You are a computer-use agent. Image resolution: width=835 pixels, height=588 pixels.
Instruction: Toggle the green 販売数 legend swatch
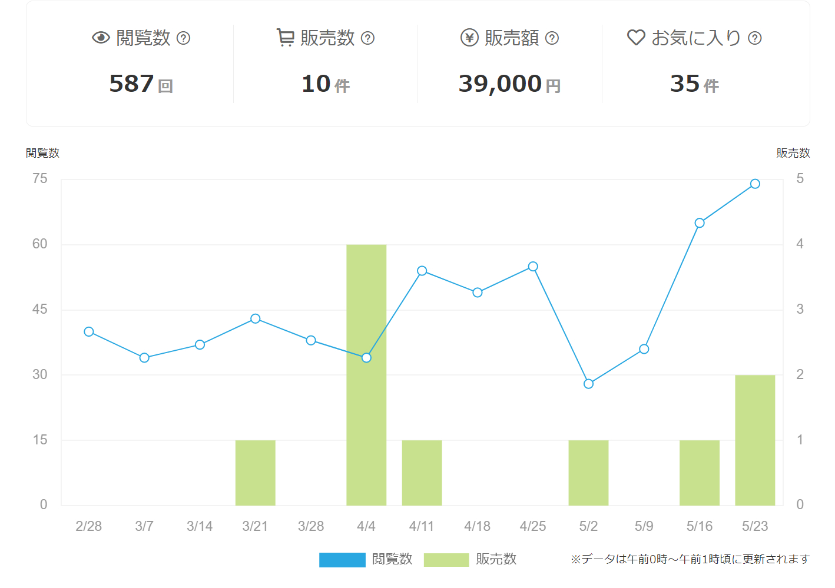click(x=446, y=560)
